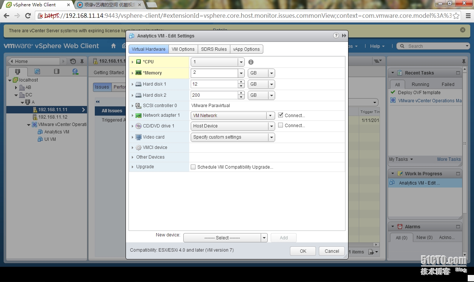
Task: Close the license warning banner
Action: [463, 30]
